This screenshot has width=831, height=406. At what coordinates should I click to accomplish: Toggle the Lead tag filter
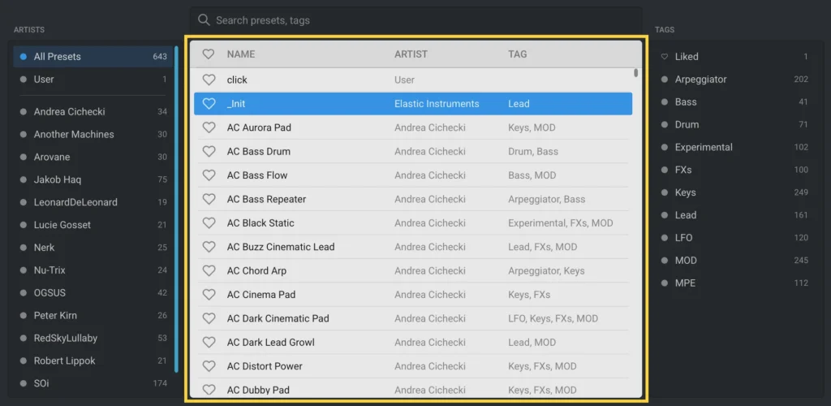point(735,215)
